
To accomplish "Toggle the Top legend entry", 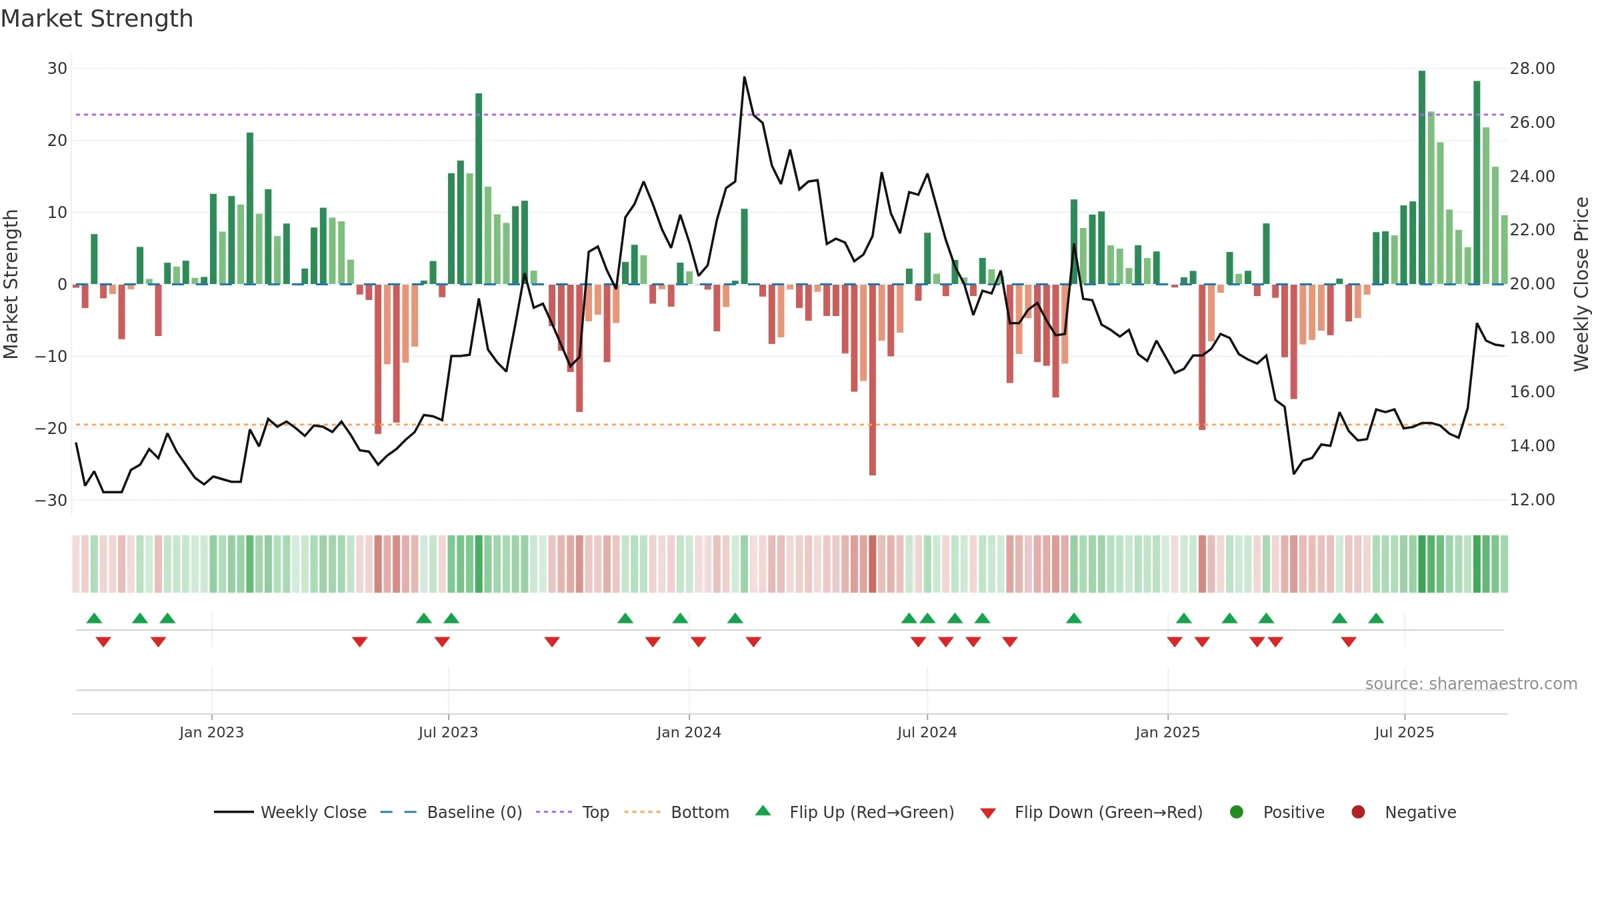I will [x=573, y=812].
